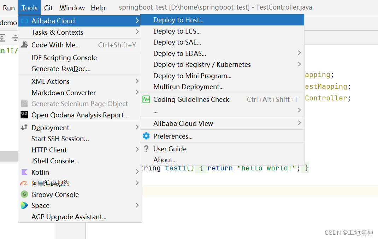Click Start SSH Session entry
Screen dimensions: 378x239
(61, 139)
